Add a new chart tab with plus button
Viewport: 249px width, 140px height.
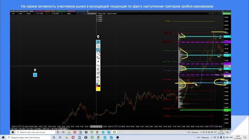(68, 129)
